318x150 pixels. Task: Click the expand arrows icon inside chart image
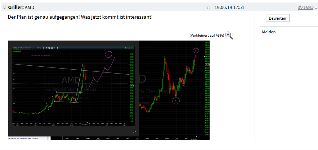point(134,132)
